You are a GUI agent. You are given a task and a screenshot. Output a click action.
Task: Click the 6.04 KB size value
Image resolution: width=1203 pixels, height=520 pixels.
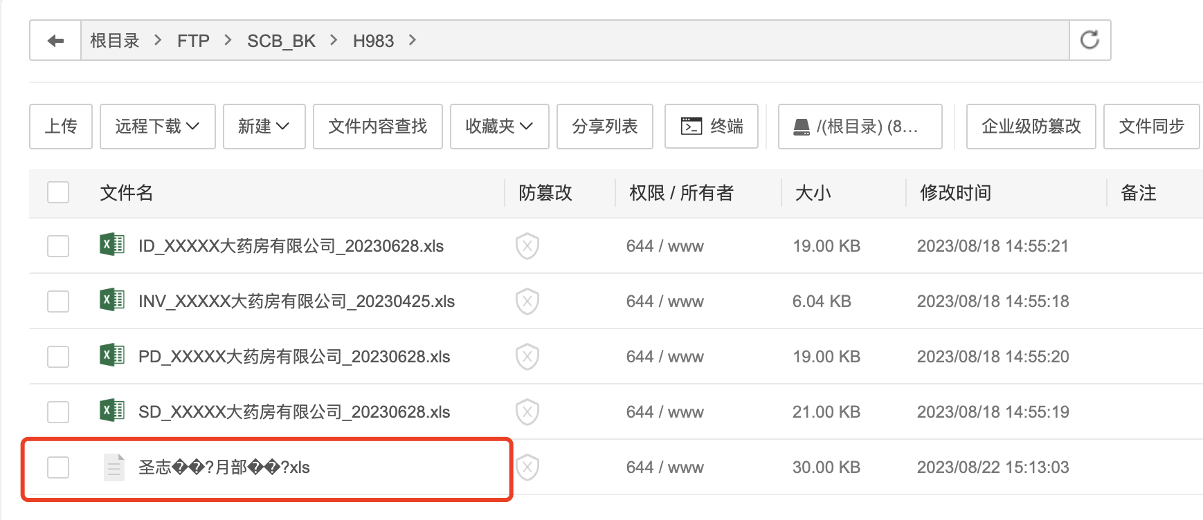point(822,301)
